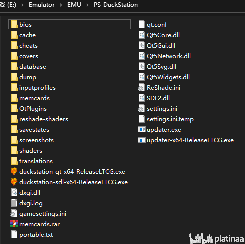Select the file name Qt5Core.dll
245x244 pixels.
[x=163, y=35]
